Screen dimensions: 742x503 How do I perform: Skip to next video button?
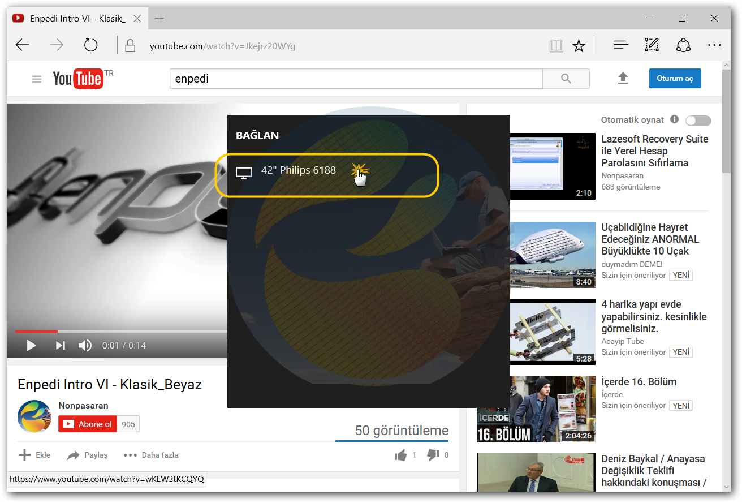pyautogui.click(x=61, y=345)
